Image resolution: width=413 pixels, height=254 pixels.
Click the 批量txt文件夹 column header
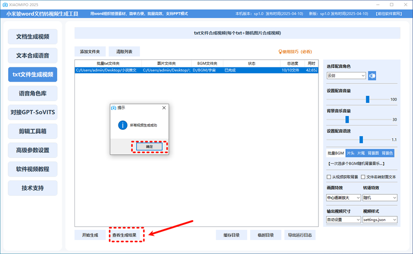pyautogui.click(x=108, y=63)
